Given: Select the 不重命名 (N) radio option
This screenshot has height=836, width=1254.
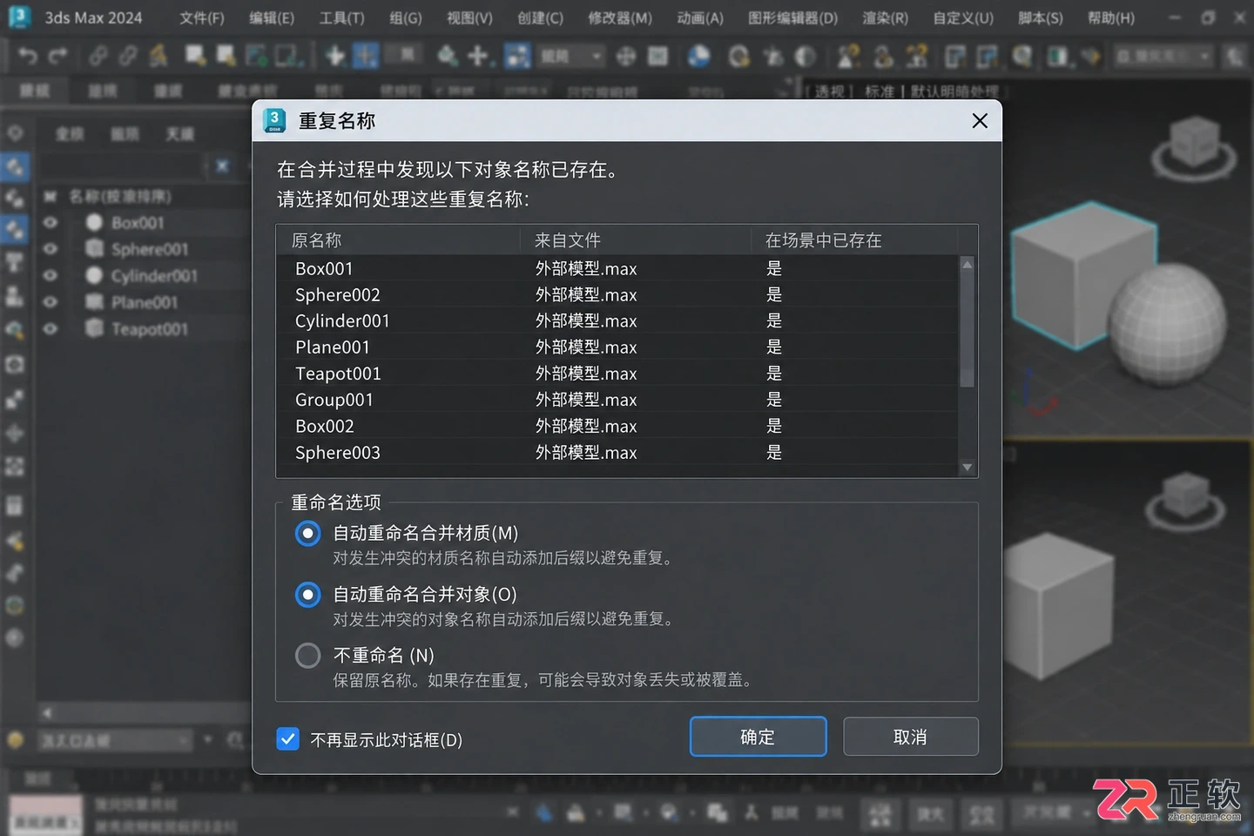Looking at the screenshot, I should pos(307,655).
